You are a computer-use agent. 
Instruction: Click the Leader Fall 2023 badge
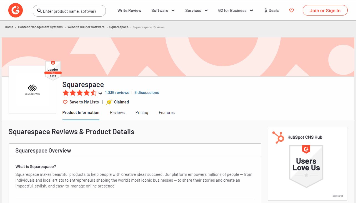tap(53, 70)
